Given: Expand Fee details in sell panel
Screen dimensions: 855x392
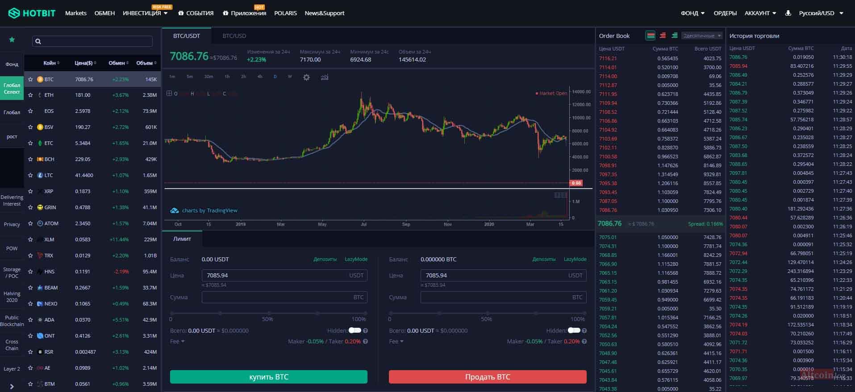Looking at the screenshot, I should tap(396, 341).
